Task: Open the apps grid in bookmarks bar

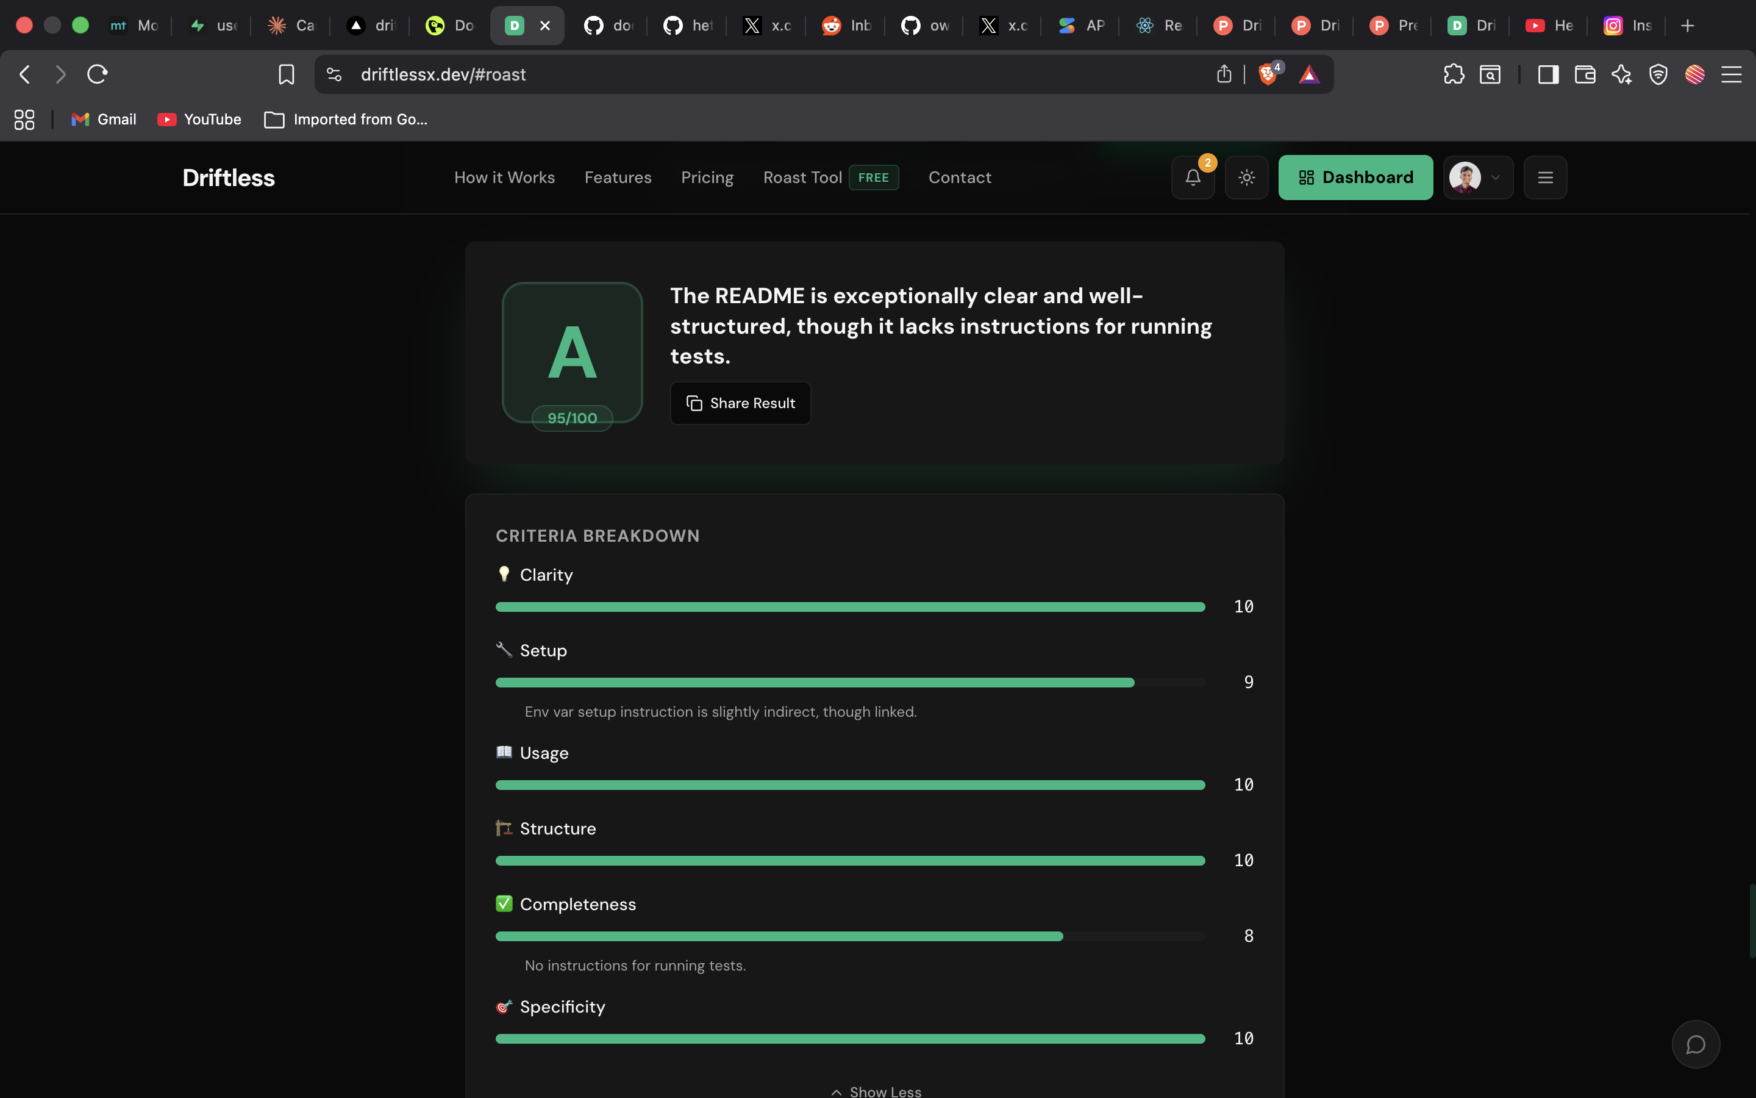Action: [24, 119]
